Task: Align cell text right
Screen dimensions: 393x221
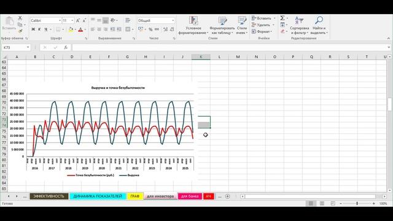Action: pyautogui.click(x=106, y=29)
